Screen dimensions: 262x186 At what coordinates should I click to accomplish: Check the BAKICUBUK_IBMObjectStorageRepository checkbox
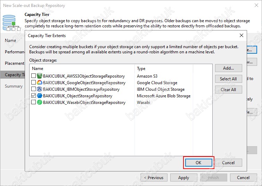[x=34, y=89]
